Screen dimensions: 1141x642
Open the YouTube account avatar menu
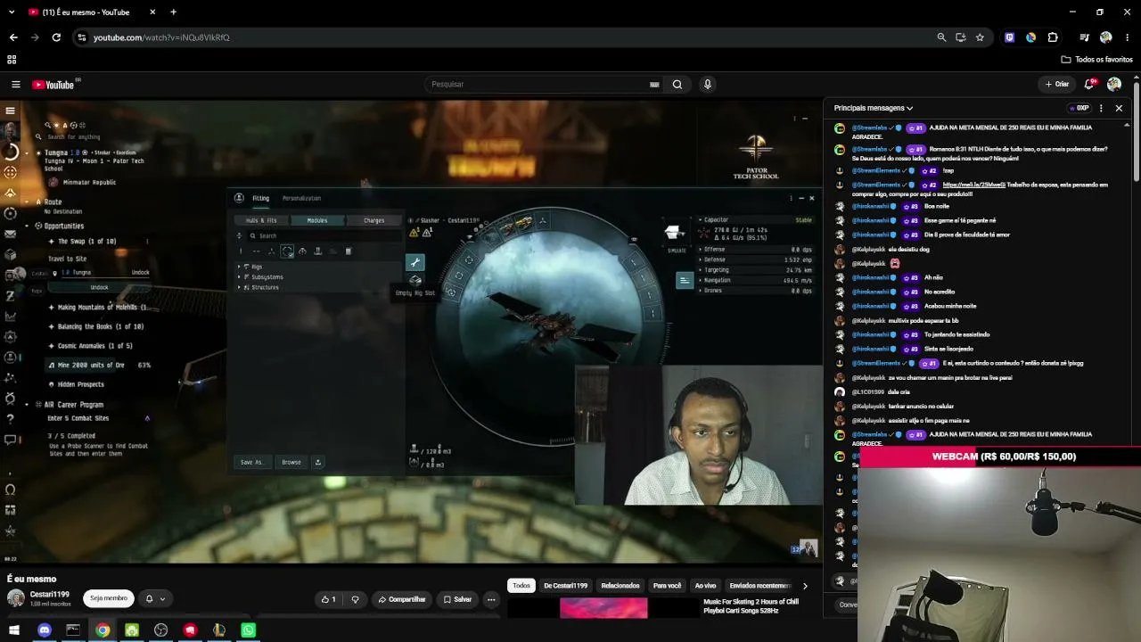coord(1113,85)
